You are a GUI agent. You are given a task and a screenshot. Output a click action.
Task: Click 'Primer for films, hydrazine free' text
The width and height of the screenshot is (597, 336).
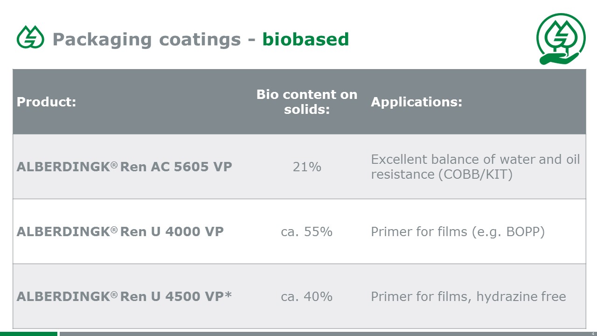[468, 296]
